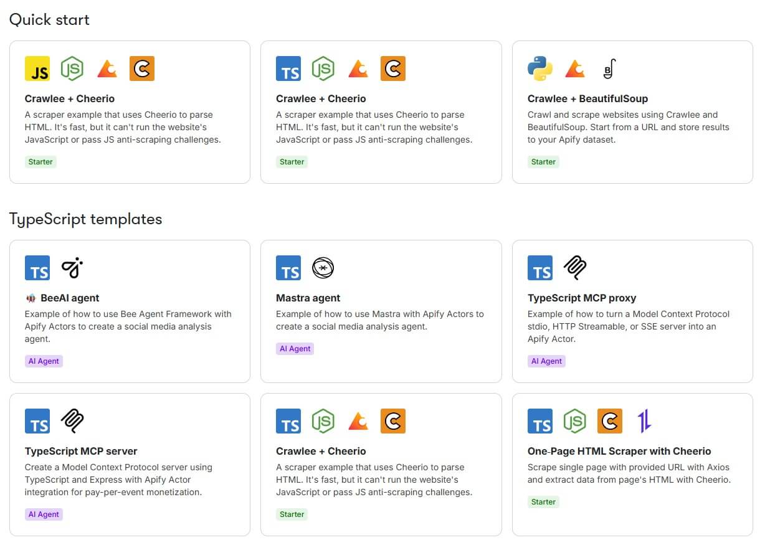The image size is (765, 540).
Task: Click the purple Axios arrows icon
Action: click(x=644, y=421)
